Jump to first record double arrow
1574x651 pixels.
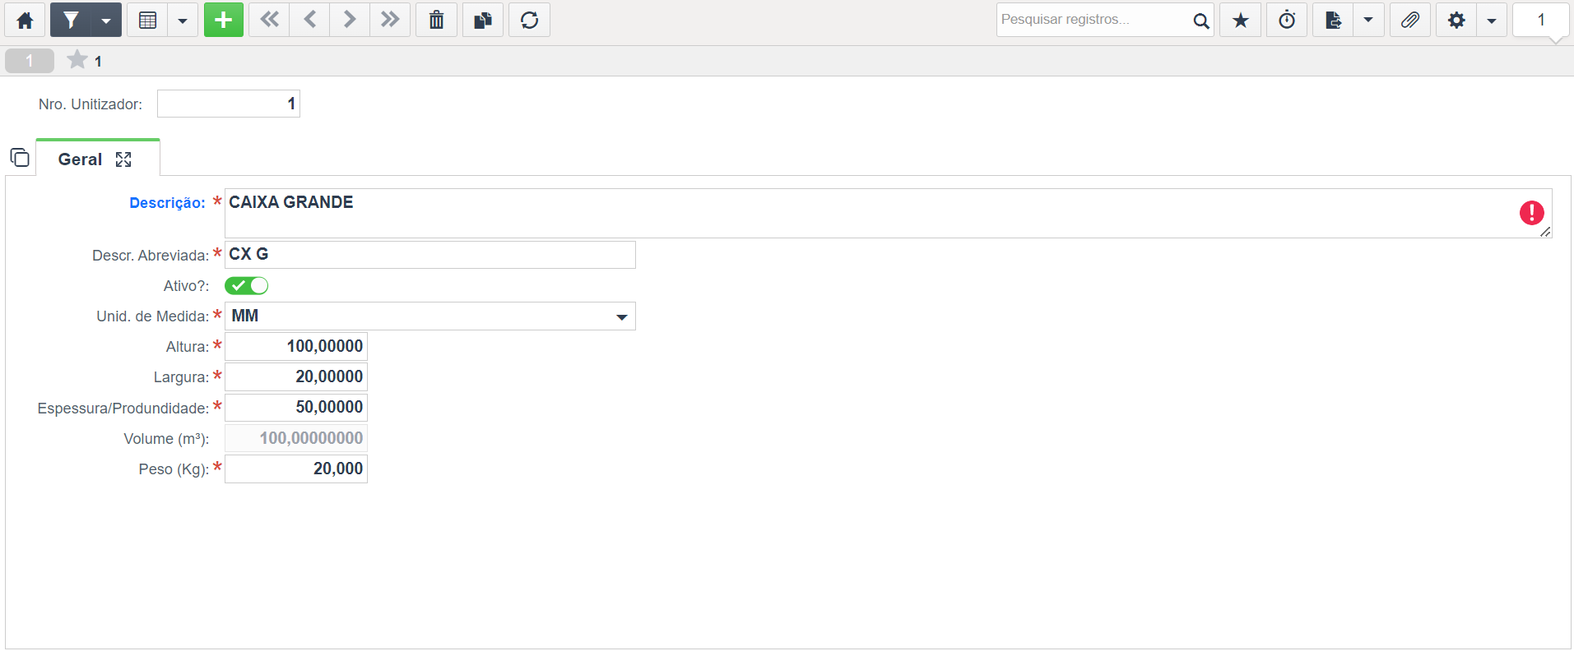(269, 20)
